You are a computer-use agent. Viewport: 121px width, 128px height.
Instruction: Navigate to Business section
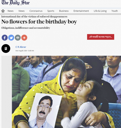click(x=64, y=11)
